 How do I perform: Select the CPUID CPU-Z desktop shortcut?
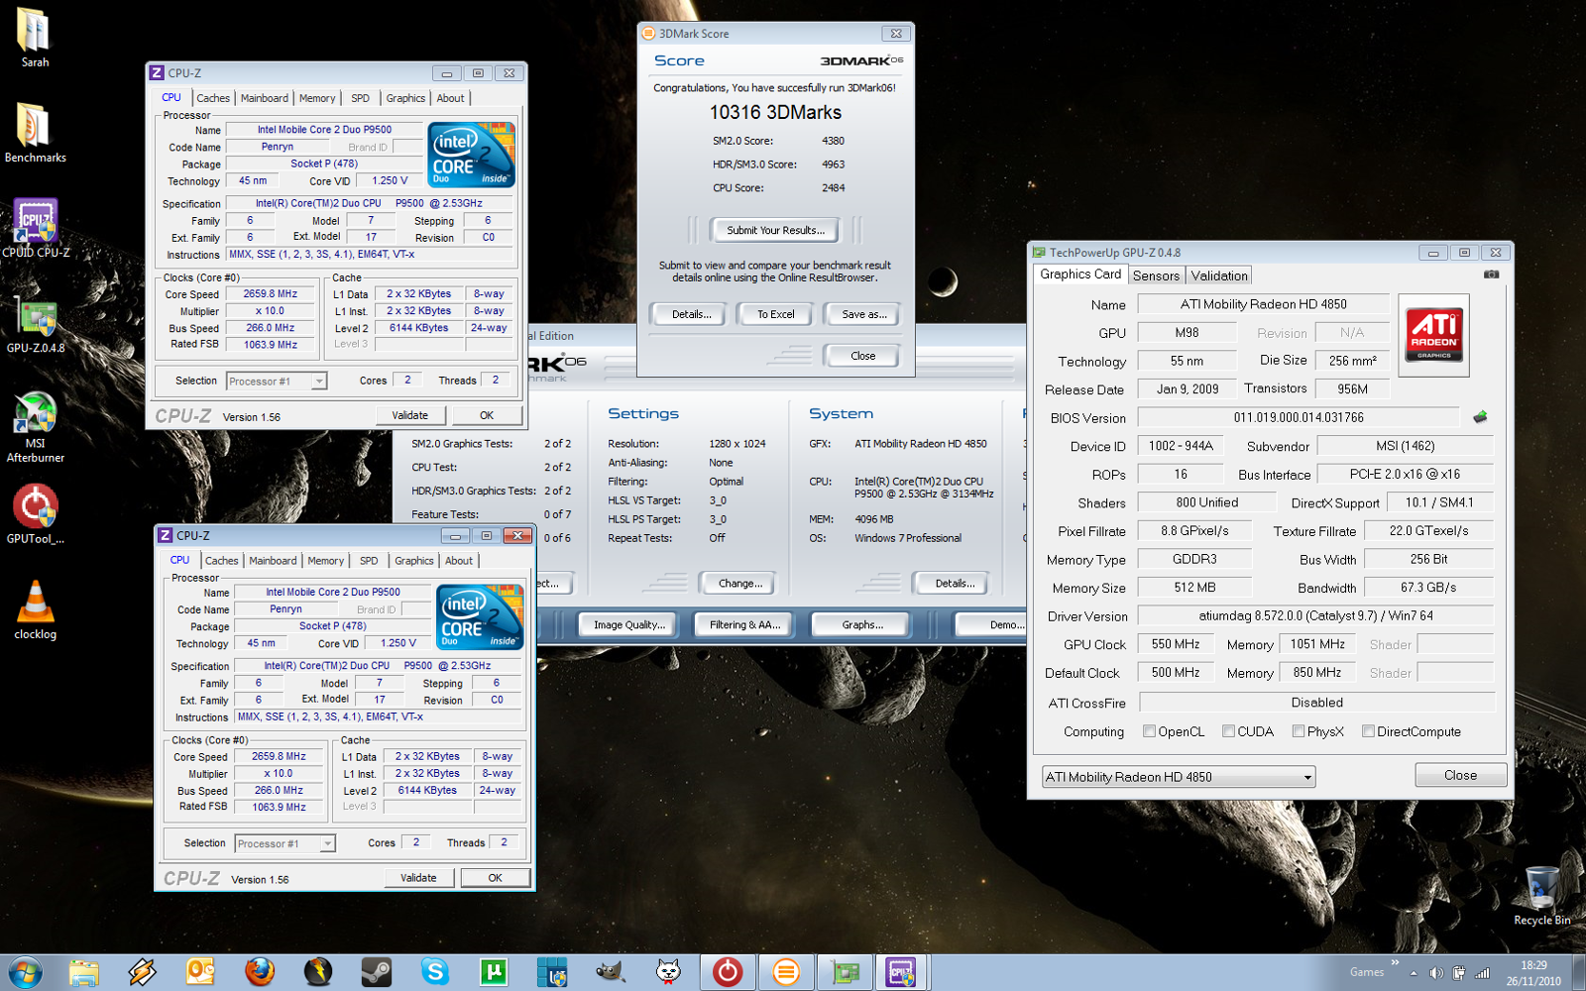pos(35,229)
